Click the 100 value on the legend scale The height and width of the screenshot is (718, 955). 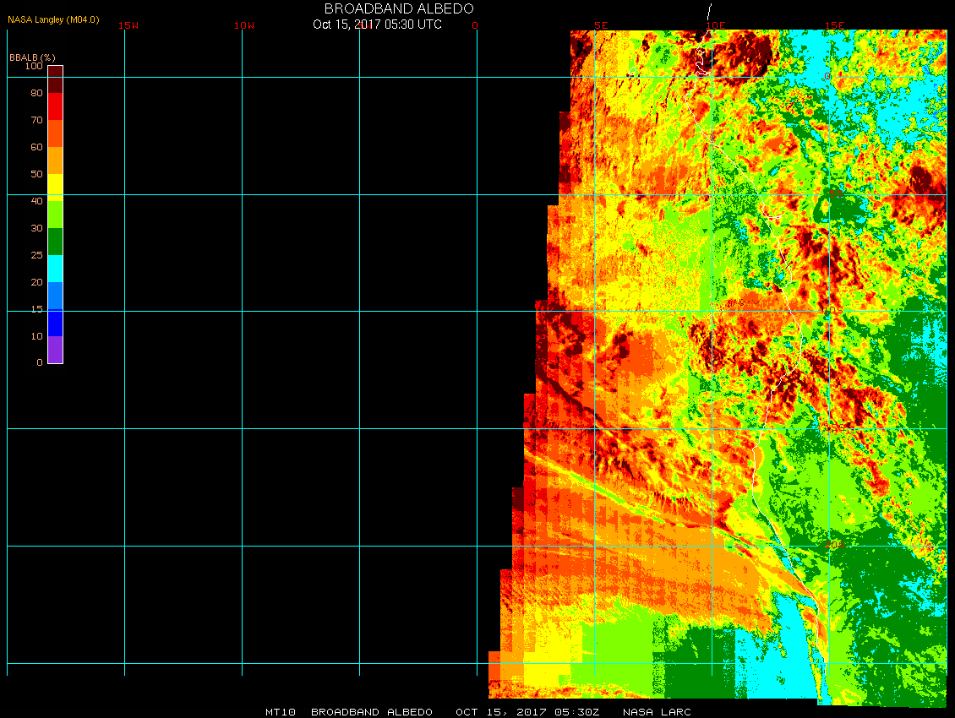[x=34, y=66]
